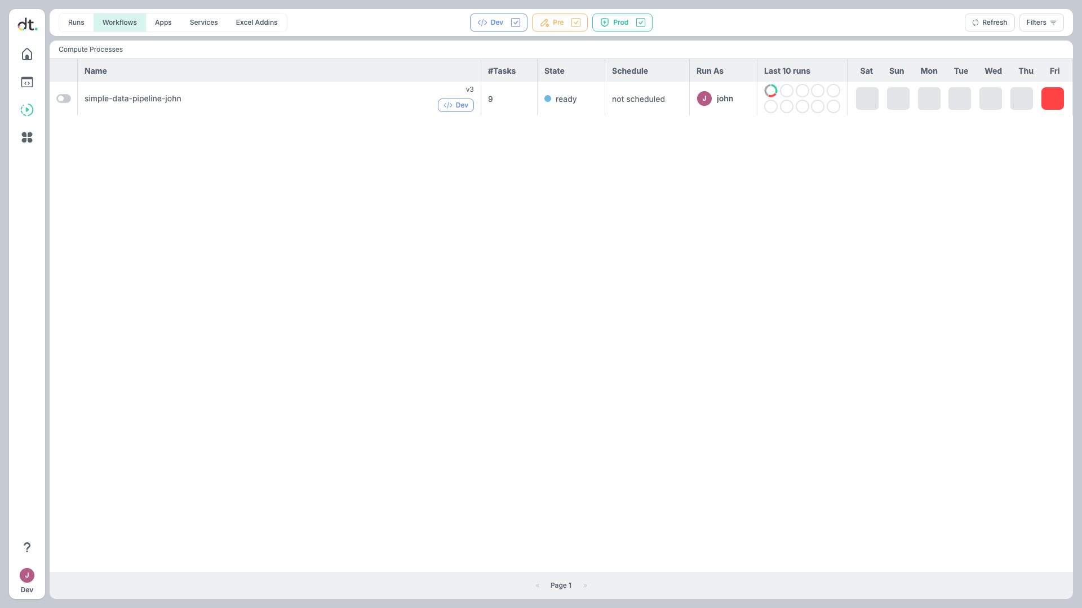Click the Refresh button
The height and width of the screenshot is (608, 1082).
(x=990, y=23)
